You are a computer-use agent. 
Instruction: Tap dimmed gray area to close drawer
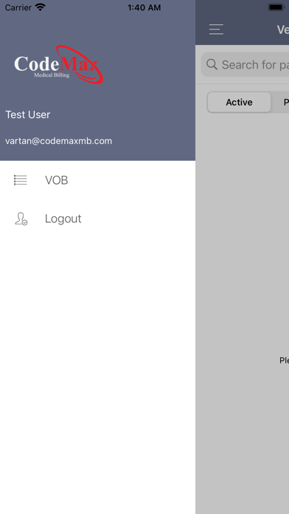click(x=243, y=262)
